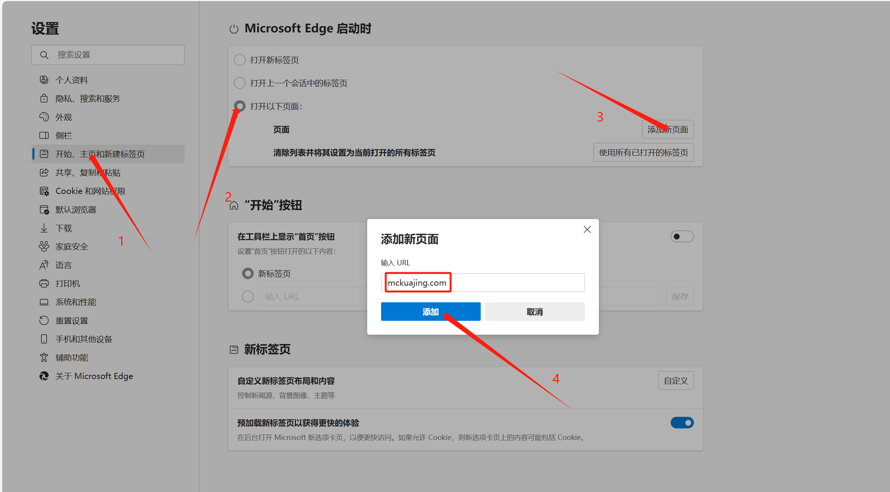Image resolution: width=890 pixels, height=492 pixels.
Task: Select 打开上一个会话中的标签页 radio option
Action: pyautogui.click(x=240, y=83)
